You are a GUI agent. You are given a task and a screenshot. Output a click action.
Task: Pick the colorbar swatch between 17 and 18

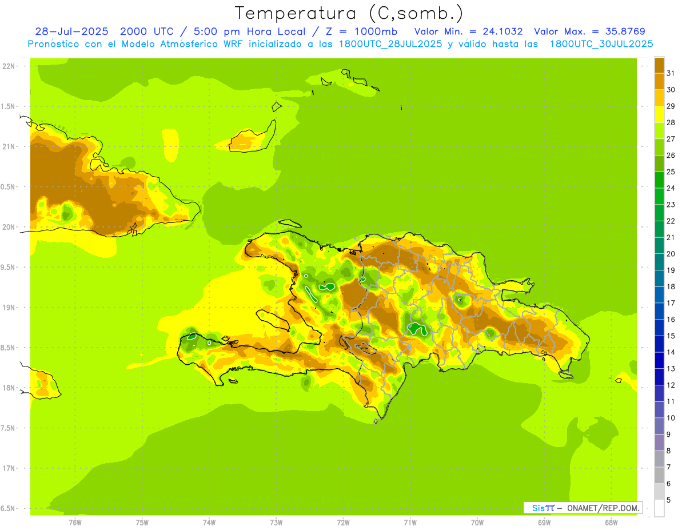[x=659, y=295]
